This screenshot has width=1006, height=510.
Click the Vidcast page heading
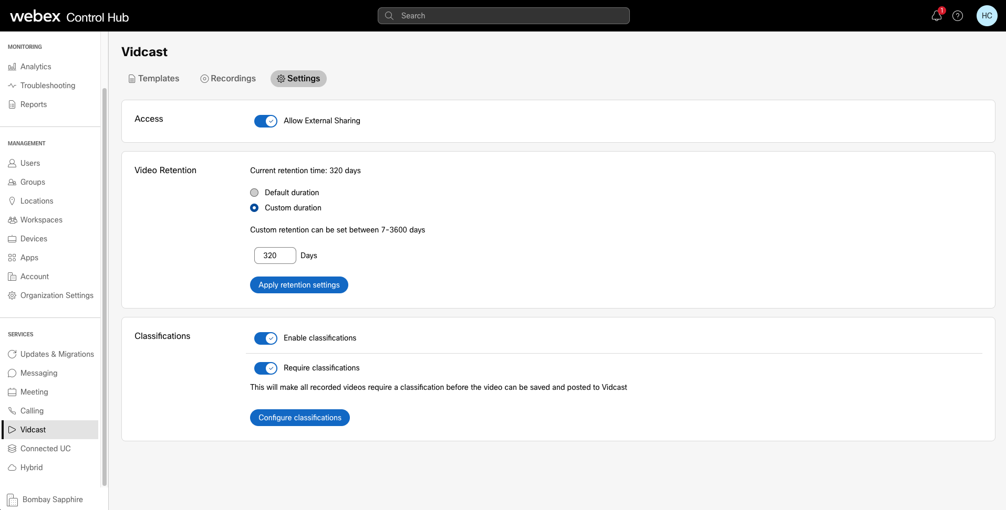pos(144,52)
